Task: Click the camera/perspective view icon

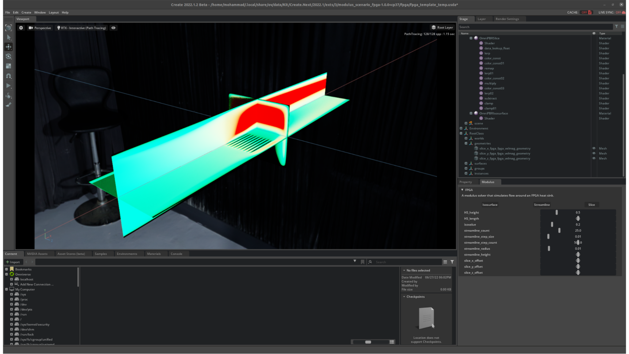Action: pos(30,28)
